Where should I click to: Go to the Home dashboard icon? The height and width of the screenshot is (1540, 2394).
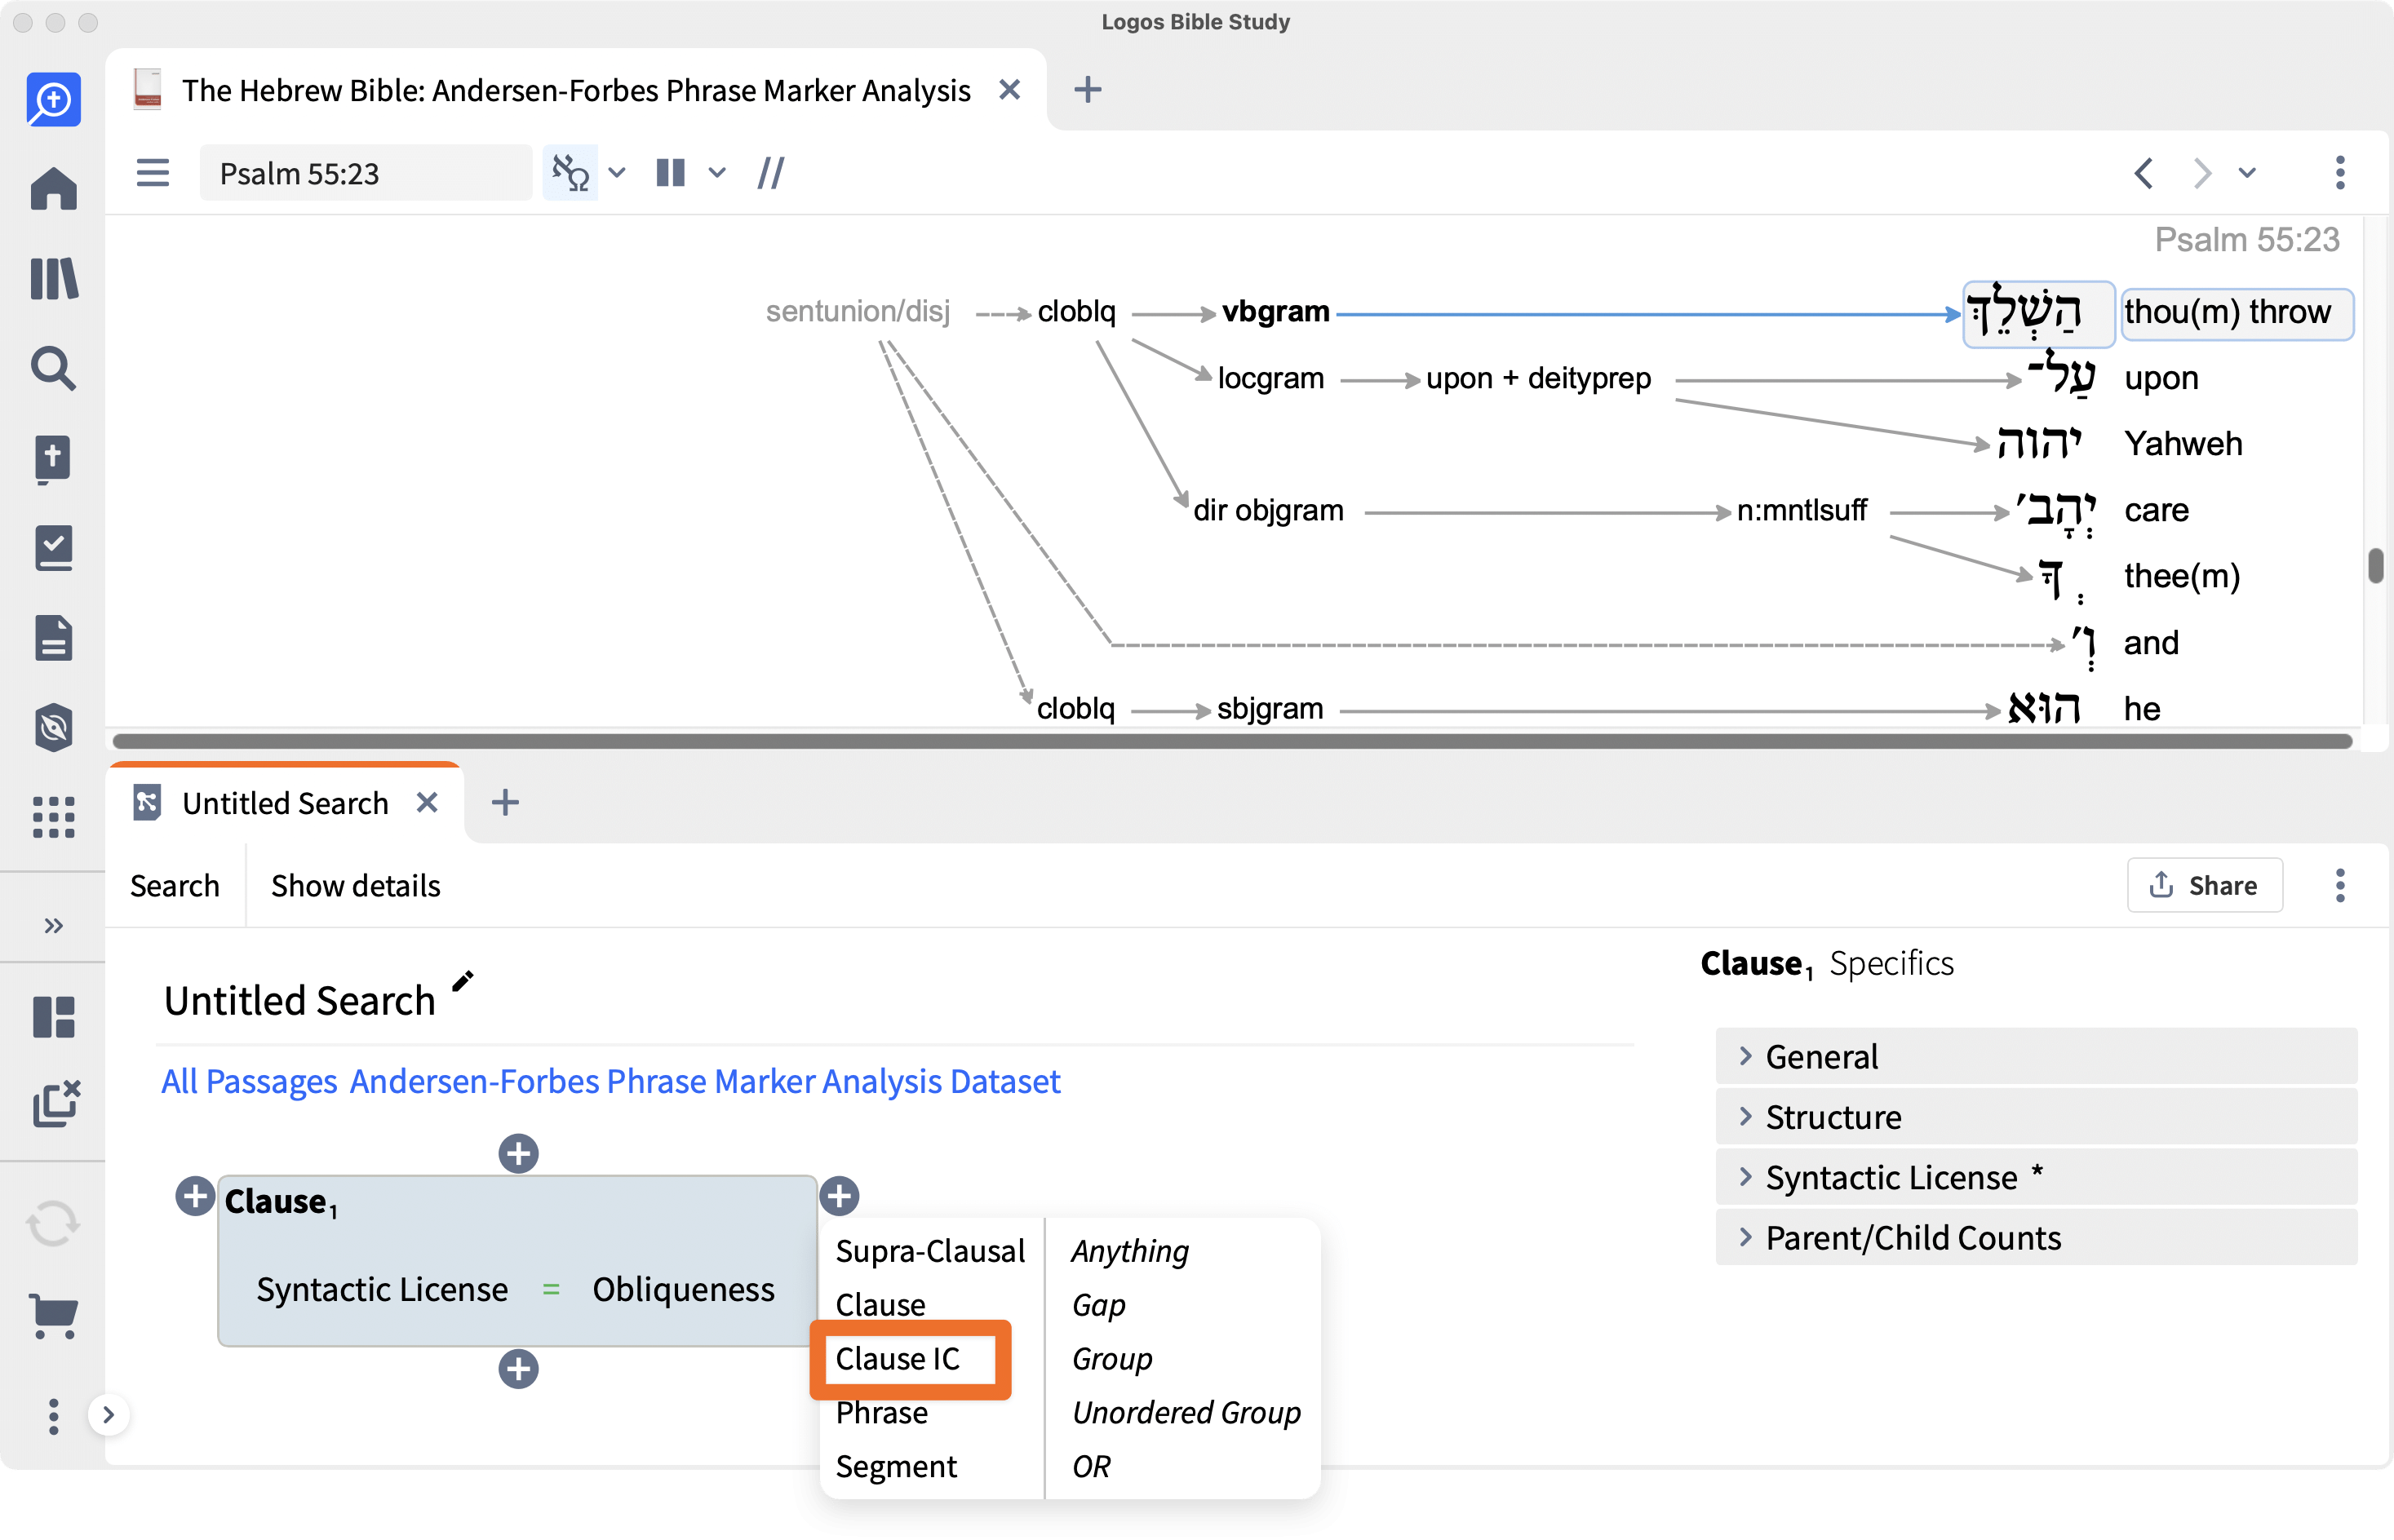pos(53,188)
